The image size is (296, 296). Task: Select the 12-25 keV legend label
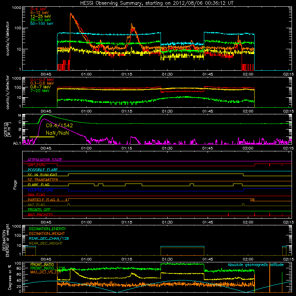(40, 16)
